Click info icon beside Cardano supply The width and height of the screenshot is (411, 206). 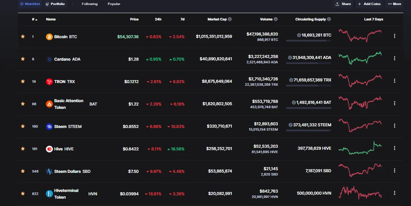290,58
